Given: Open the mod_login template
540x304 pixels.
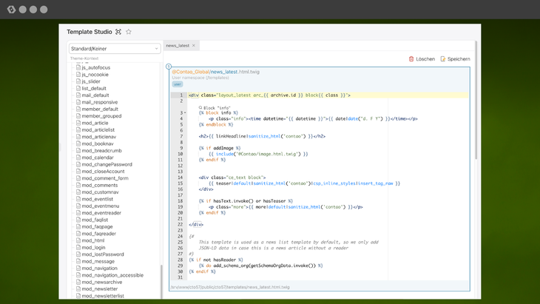Looking at the screenshot, I should point(94,247).
